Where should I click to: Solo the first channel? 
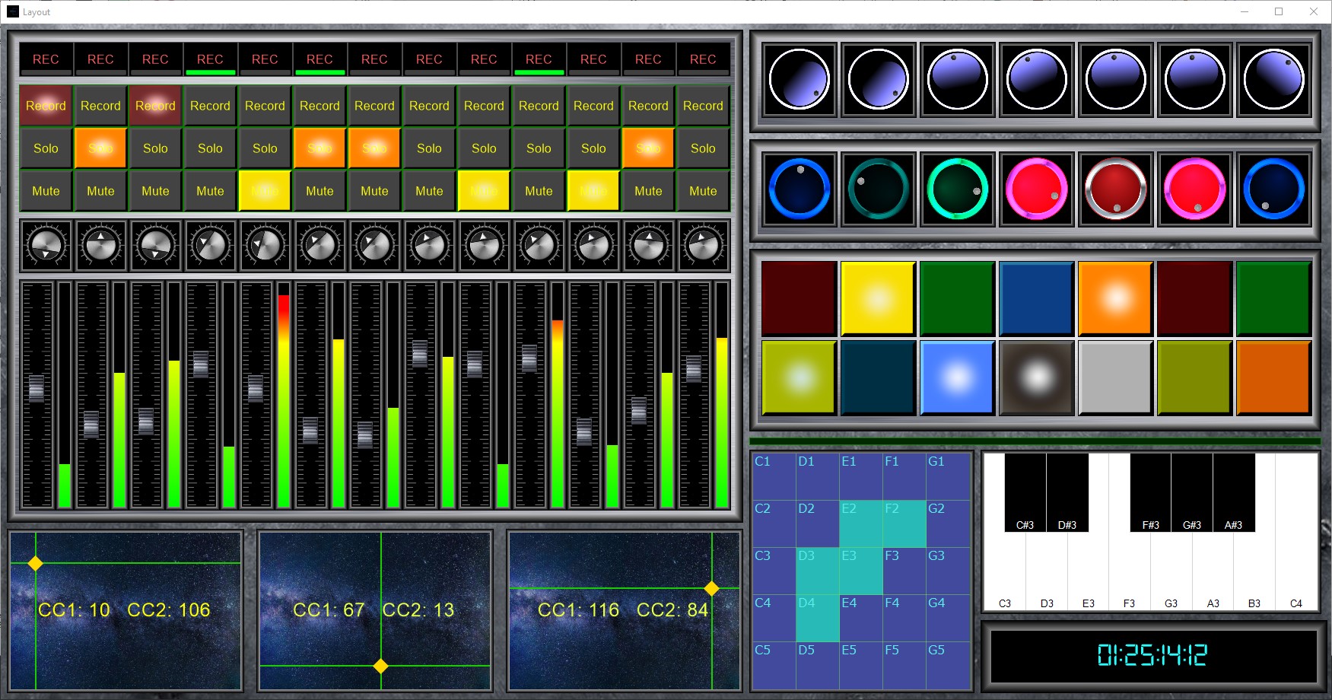pyautogui.click(x=46, y=148)
